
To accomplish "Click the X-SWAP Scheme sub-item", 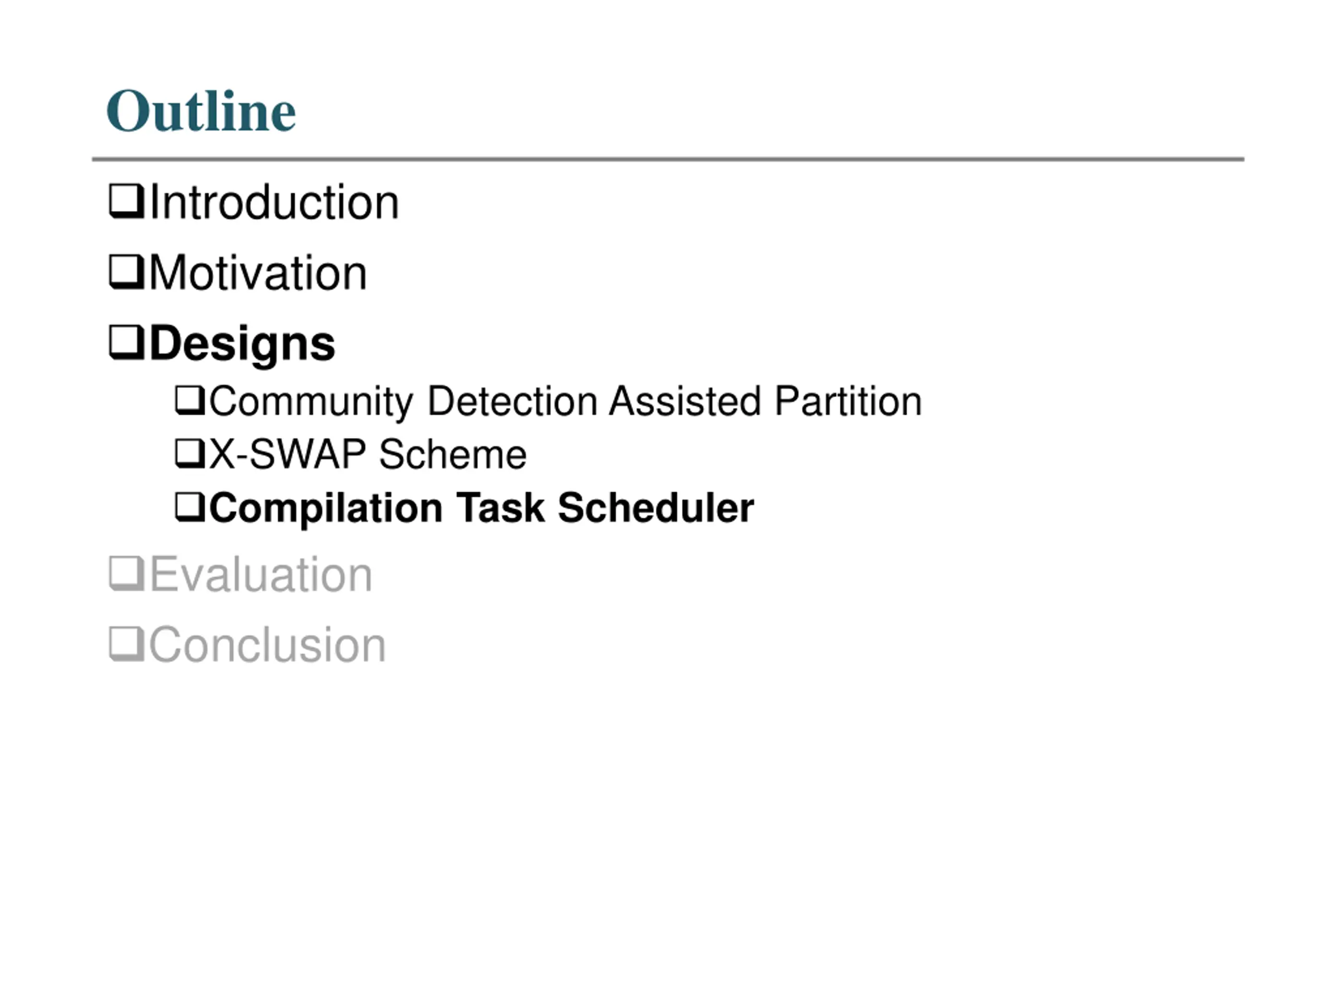I will pos(368,454).
